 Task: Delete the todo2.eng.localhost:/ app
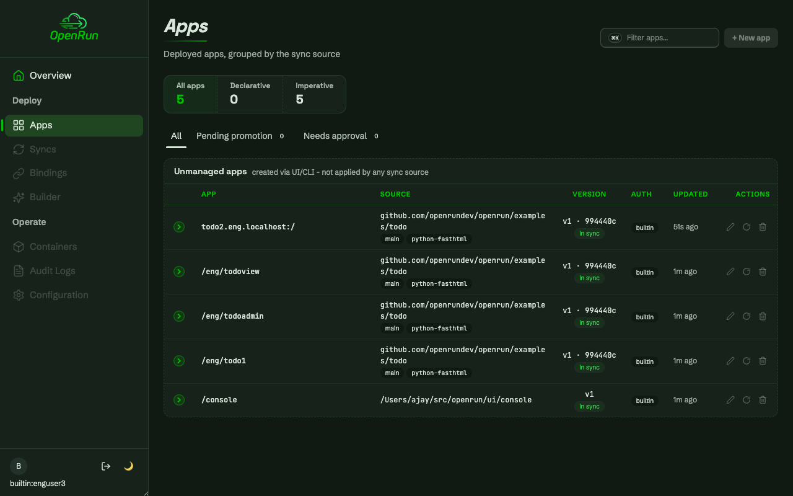763,227
